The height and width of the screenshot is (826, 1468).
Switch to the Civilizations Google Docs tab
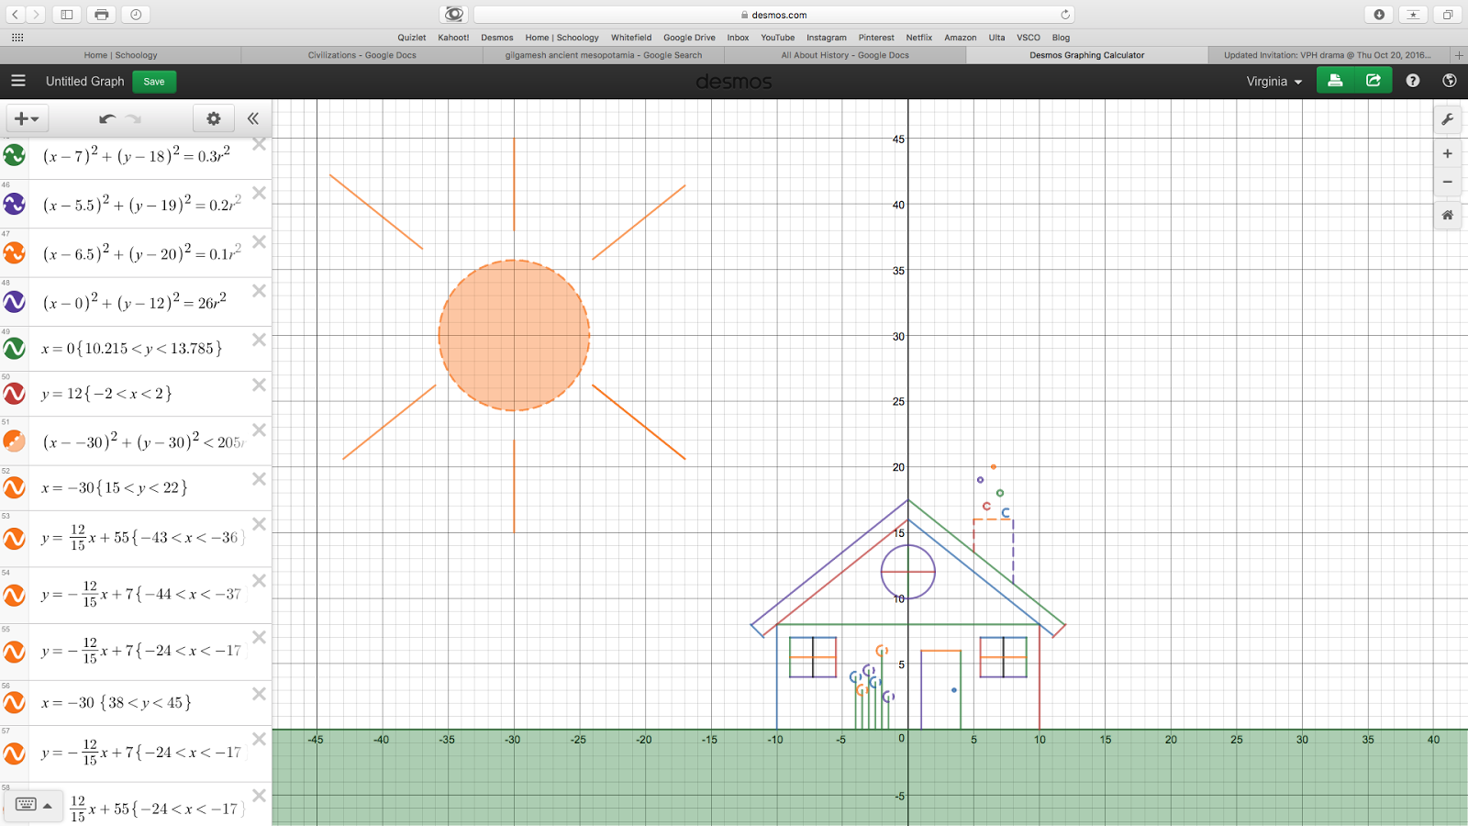362,55
